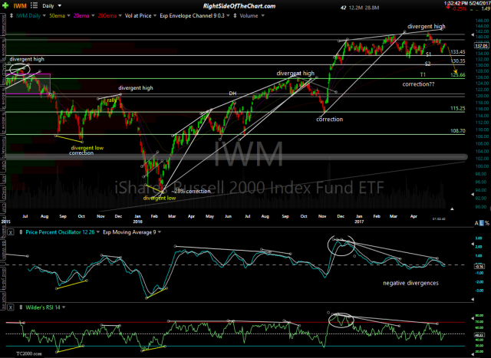Click the 'divergent low' label near Feb 2016
Viewport: 491px width, 358px height.
pos(160,198)
